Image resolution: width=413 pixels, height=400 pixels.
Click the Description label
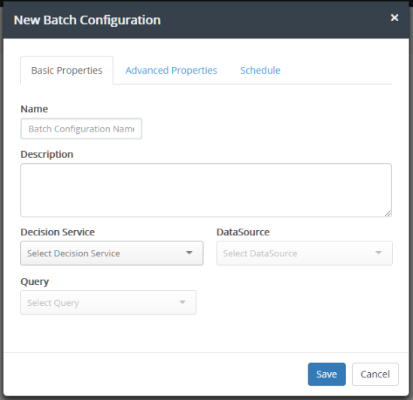pos(47,154)
